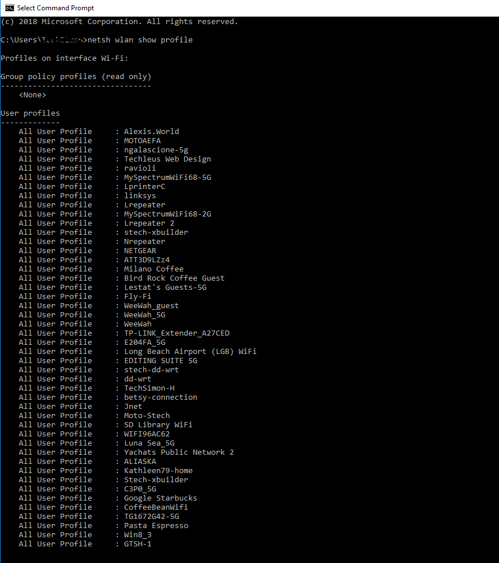
Task: Select the E204FA_5G profile name
Action: [145, 342]
